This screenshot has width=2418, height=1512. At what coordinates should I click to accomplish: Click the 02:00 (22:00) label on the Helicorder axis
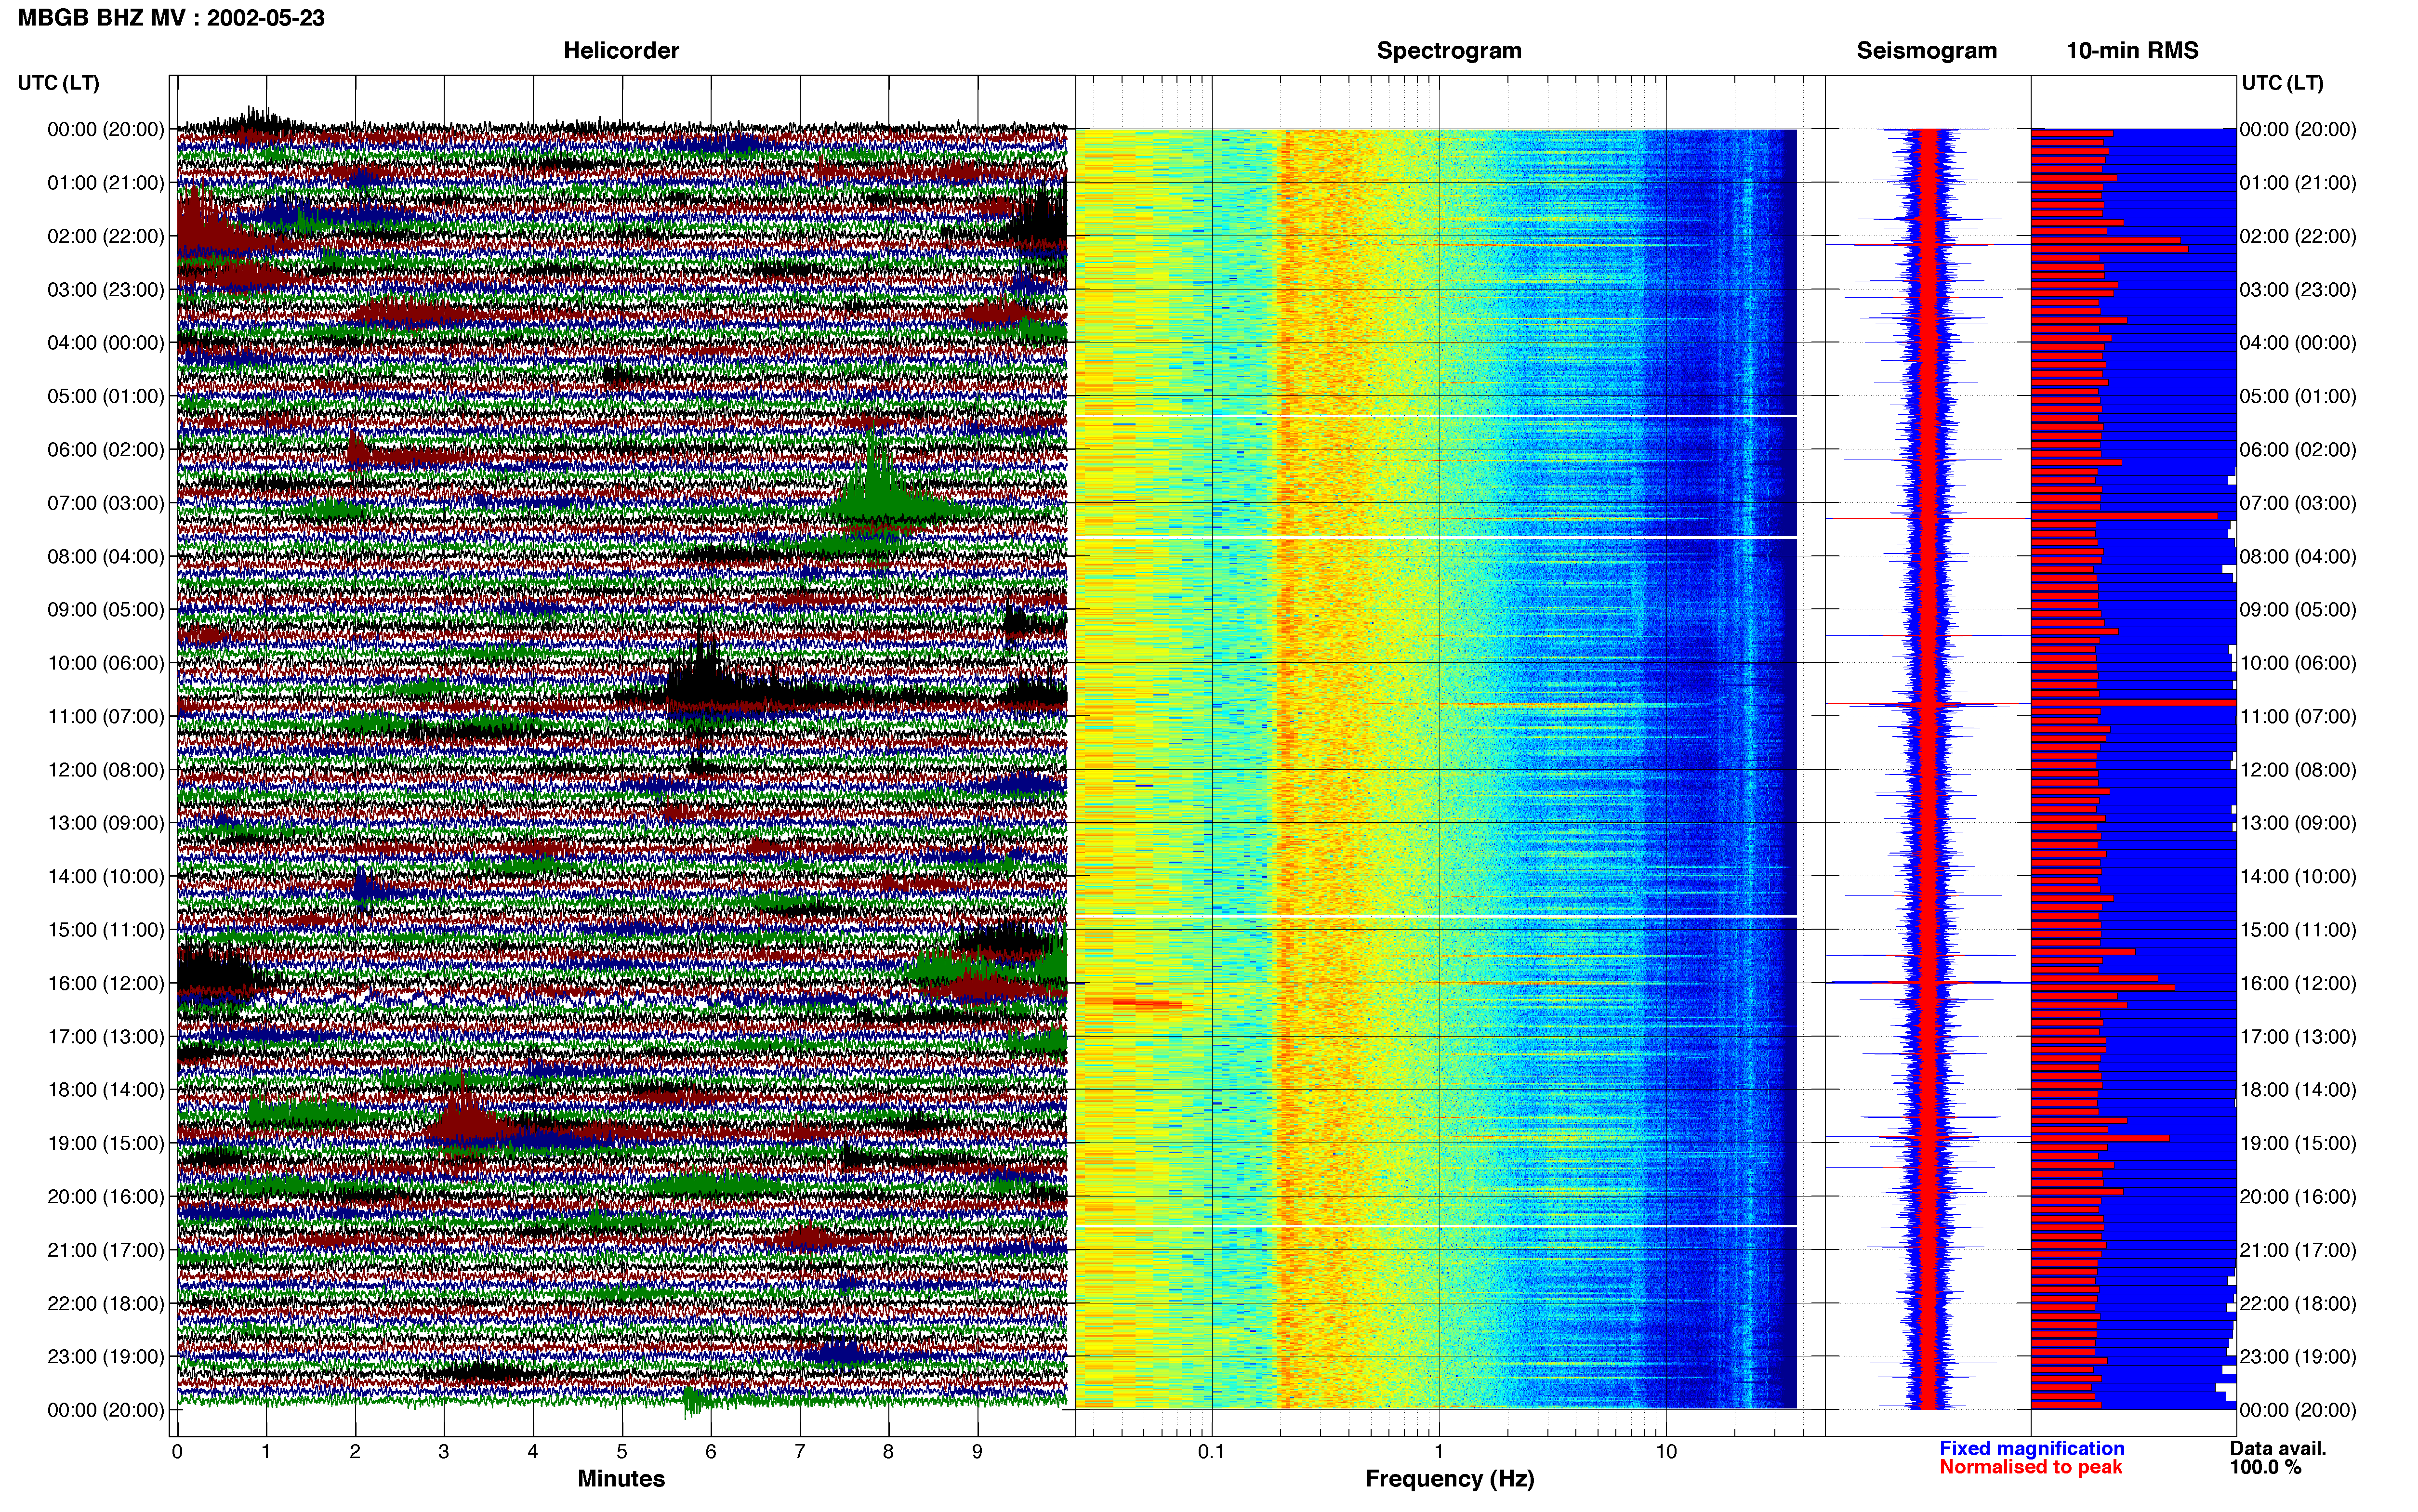click(106, 236)
